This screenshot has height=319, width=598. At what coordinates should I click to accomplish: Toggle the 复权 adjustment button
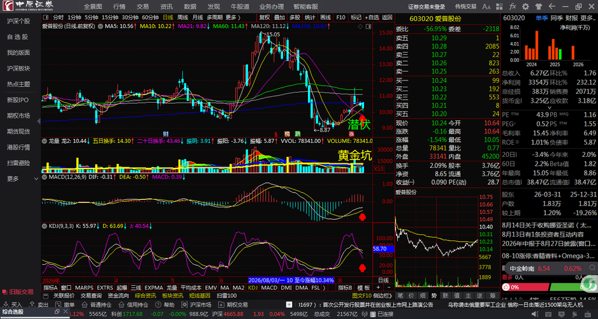pyautogui.click(x=265, y=17)
